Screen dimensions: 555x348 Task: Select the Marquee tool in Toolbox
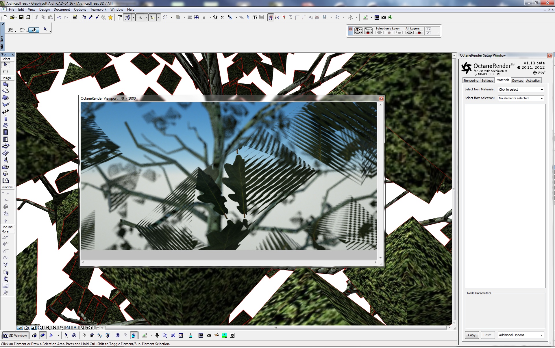[5, 72]
